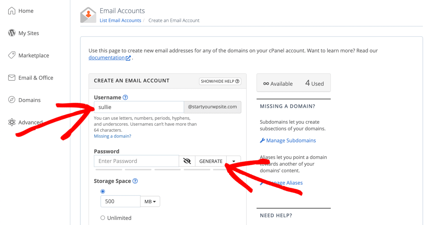431x225 pixels.
Task: Open Domains in the sidebar
Action: [29, 100]
